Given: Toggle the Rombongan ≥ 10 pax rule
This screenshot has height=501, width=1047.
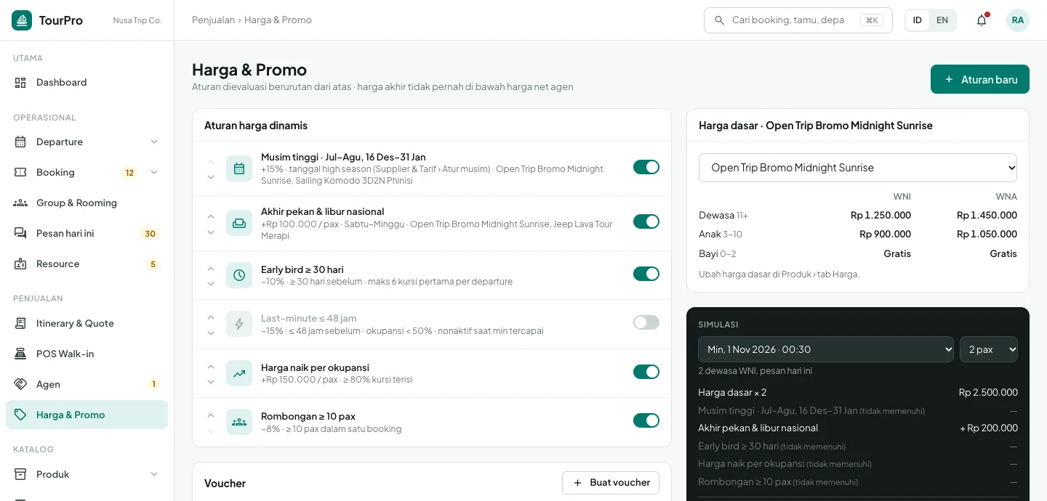Looking at the screenshot, I should pos(646,420).
